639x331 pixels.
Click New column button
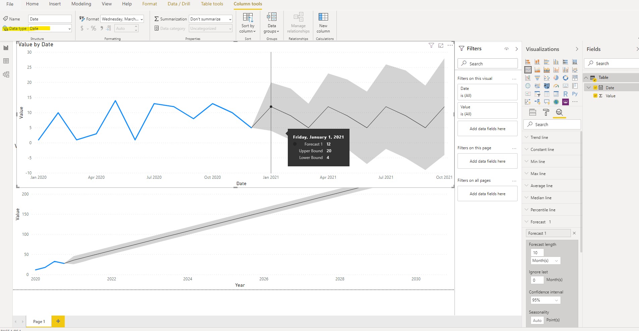323,23
